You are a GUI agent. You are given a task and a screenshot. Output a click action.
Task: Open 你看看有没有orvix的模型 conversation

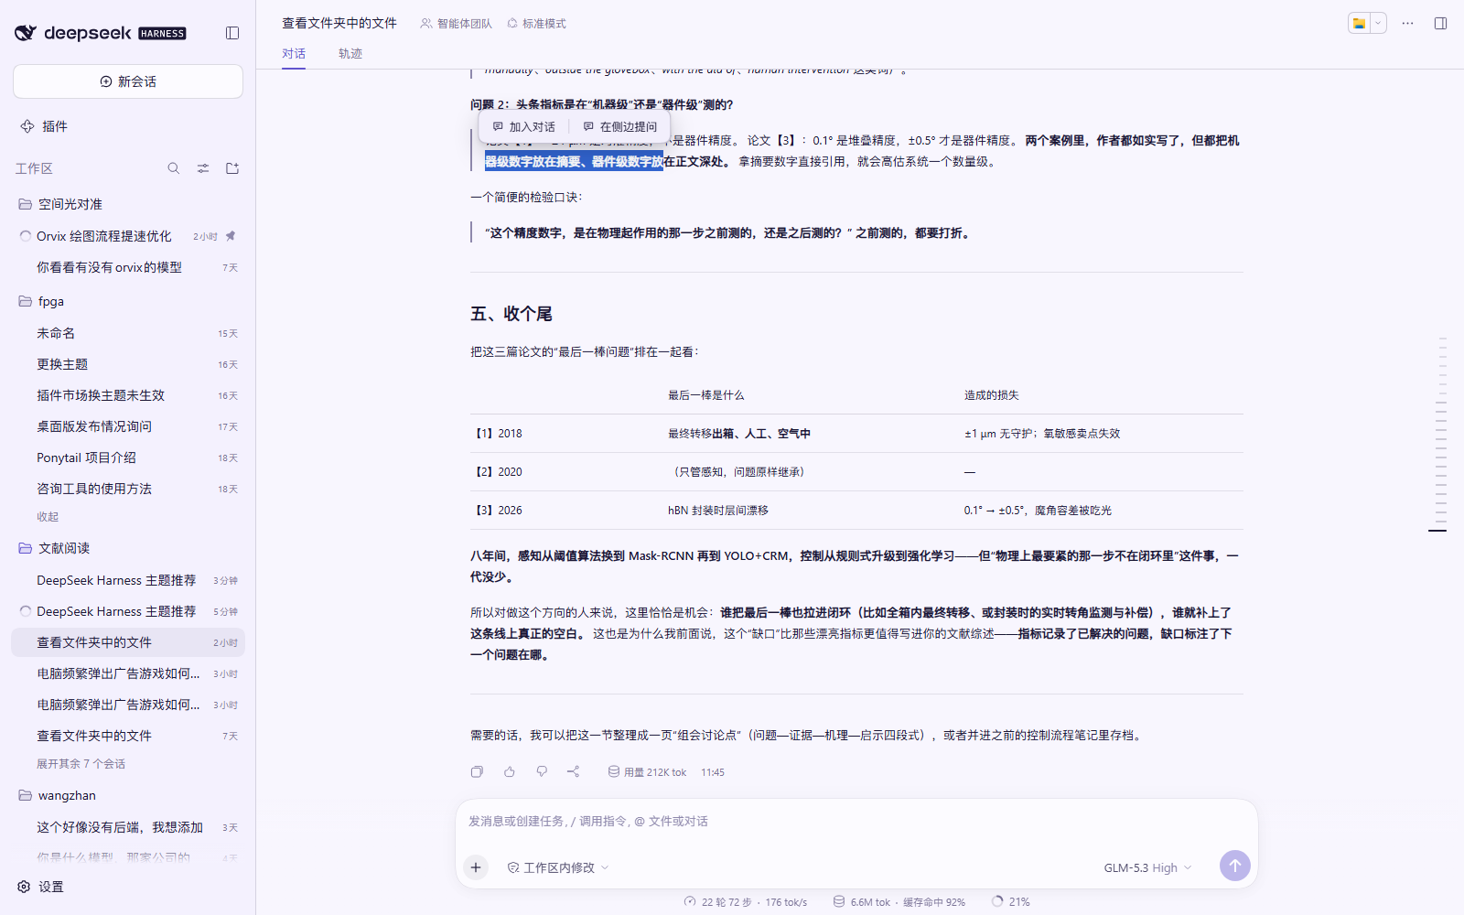128,267
